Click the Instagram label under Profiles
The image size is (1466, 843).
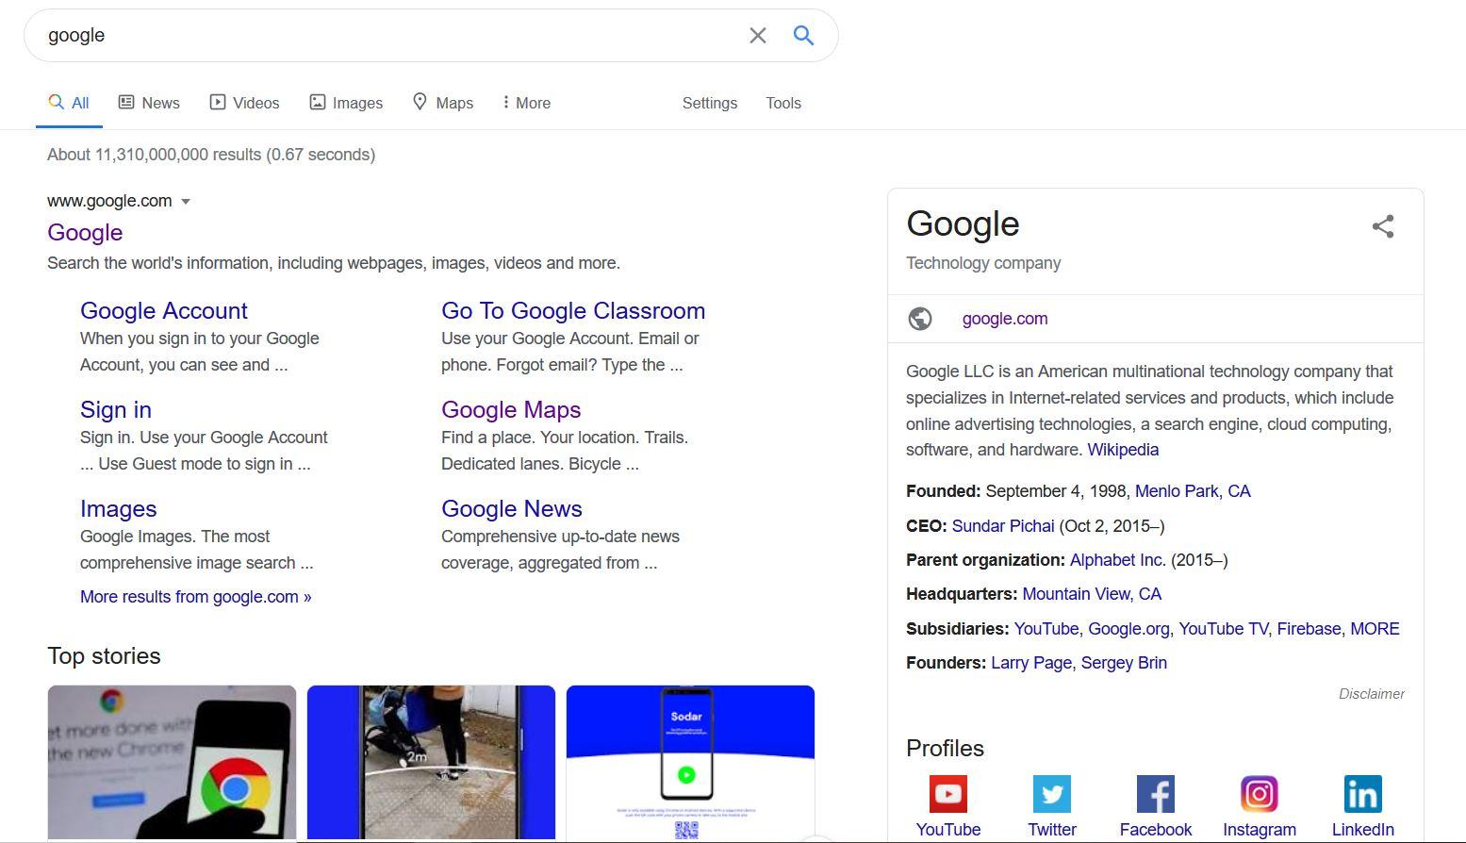coord(1260,830)
